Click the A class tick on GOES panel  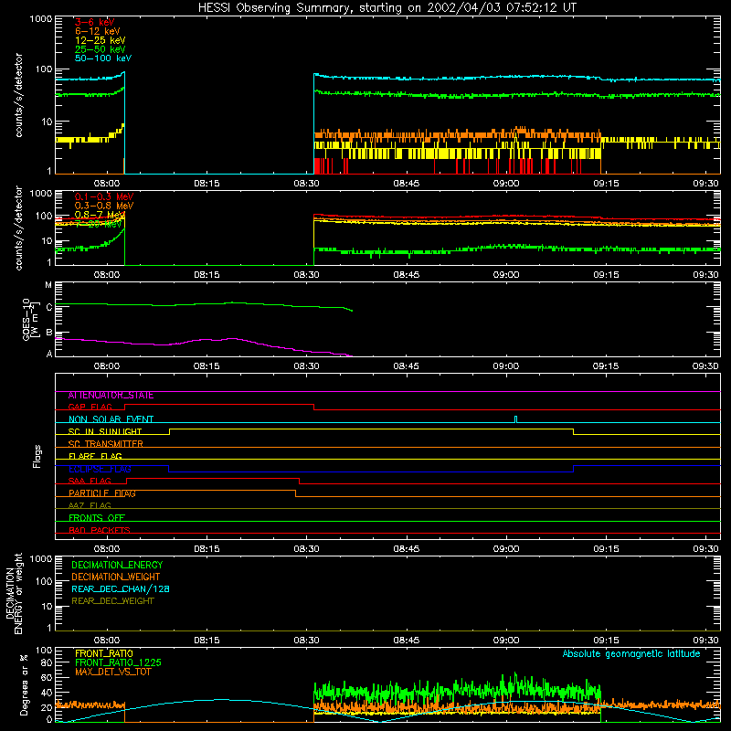pyautogui.click(x=49, y=354)
